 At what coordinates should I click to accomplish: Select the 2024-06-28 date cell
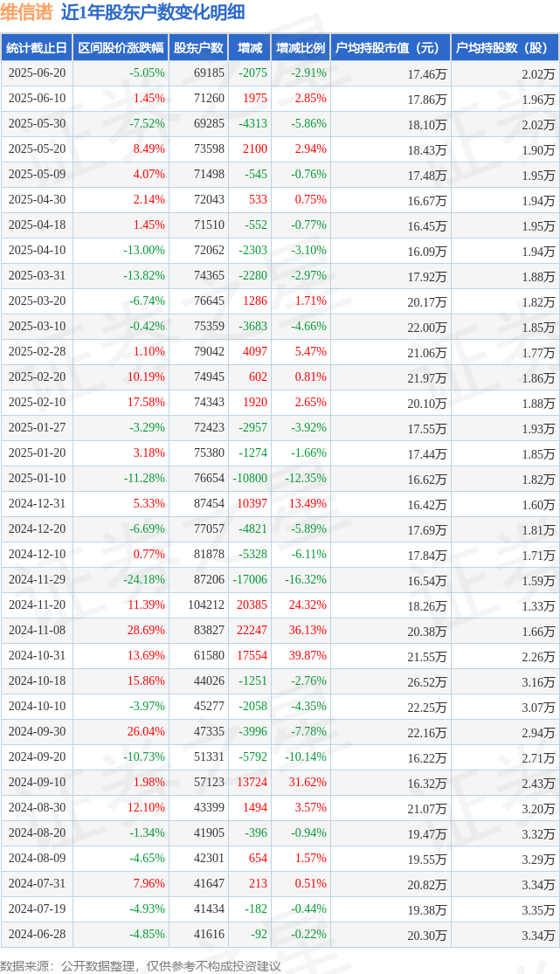(37, 934)
